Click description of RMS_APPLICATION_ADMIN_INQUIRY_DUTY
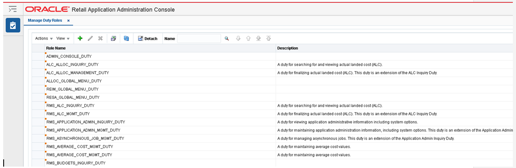The height and width of the screenshot is (168, 516). [348, 122]
